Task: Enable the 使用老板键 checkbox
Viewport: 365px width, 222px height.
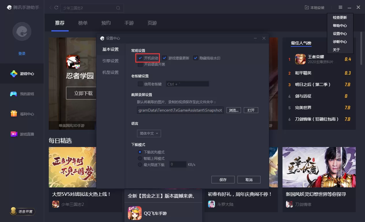Action: pos(140,84)
